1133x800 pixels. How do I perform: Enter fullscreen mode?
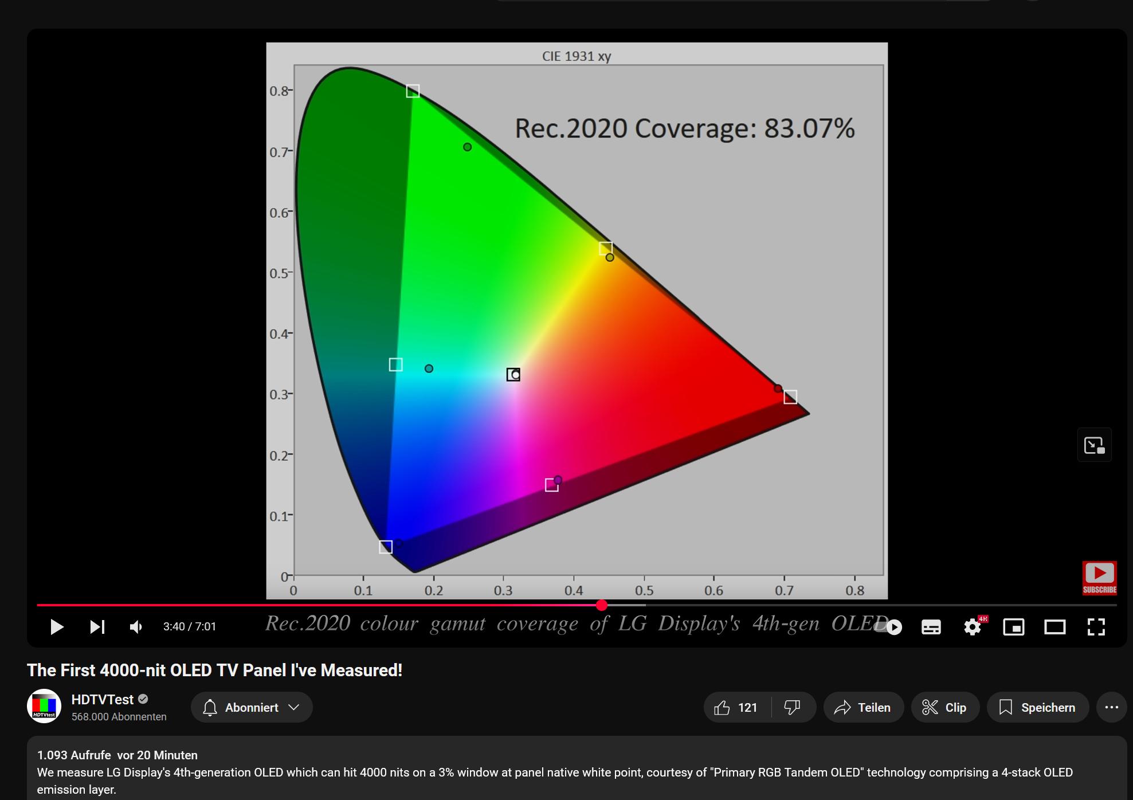1096,626
